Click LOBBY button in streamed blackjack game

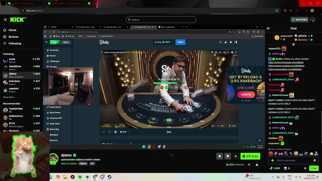coord(232,126)
